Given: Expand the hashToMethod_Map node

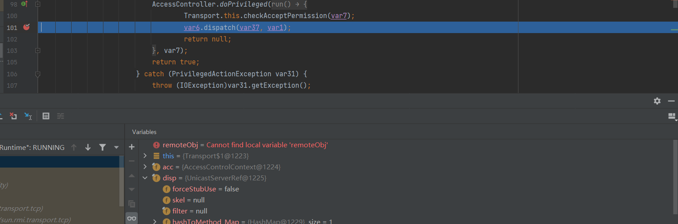Looking at the screenshot, I should tap(155, 221).
